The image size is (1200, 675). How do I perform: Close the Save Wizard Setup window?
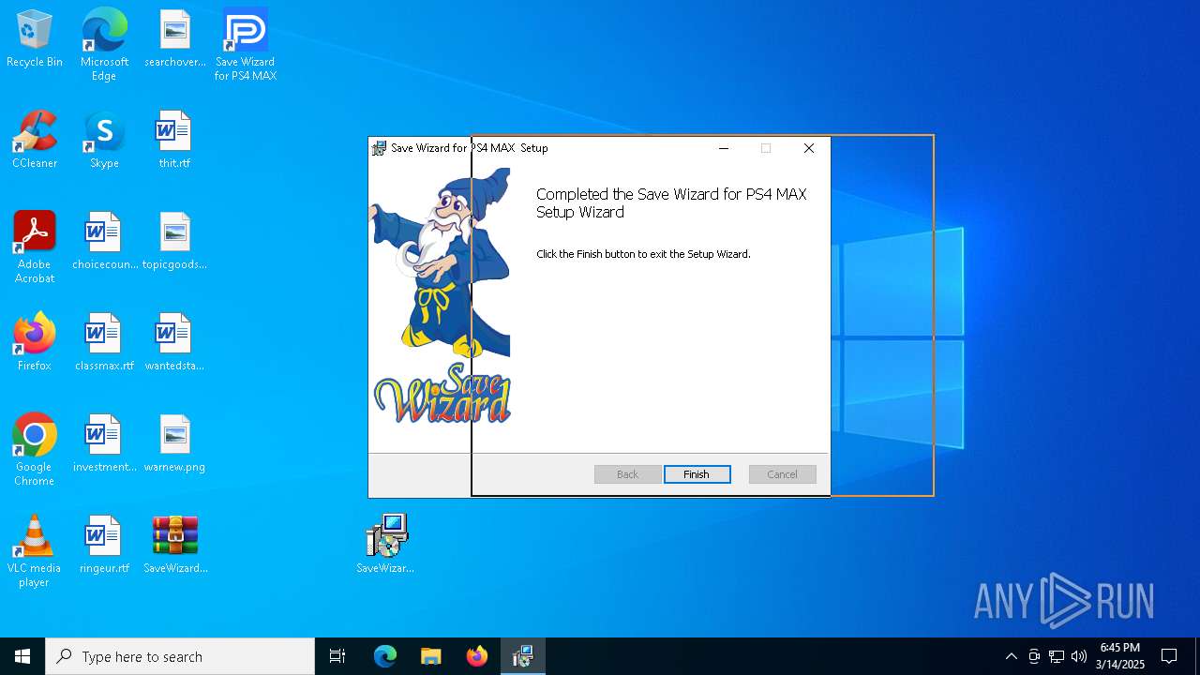pyautogui.click(x=809, y=148)
